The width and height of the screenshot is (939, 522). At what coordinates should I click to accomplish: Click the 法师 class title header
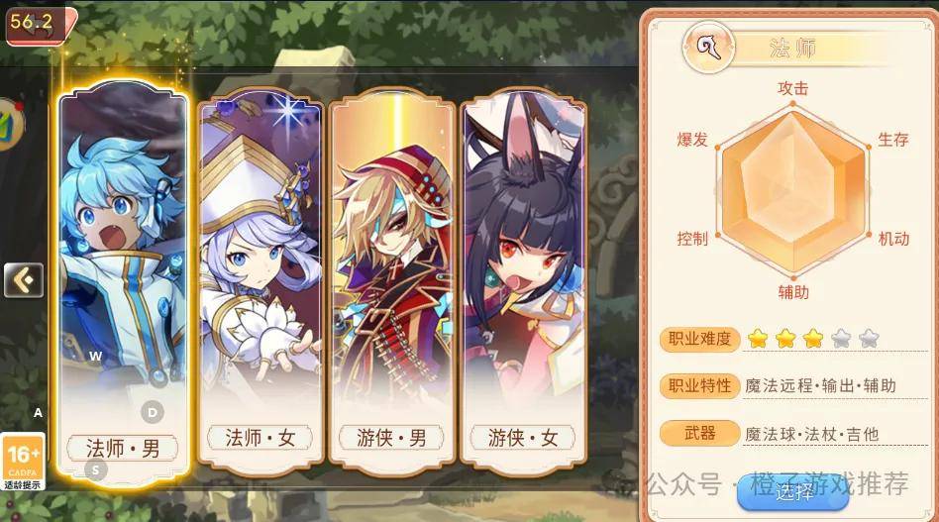792,48
